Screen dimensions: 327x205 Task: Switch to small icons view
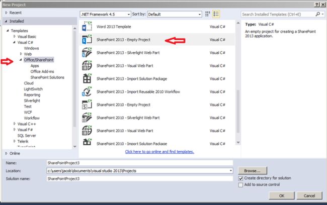click(207, 14)
